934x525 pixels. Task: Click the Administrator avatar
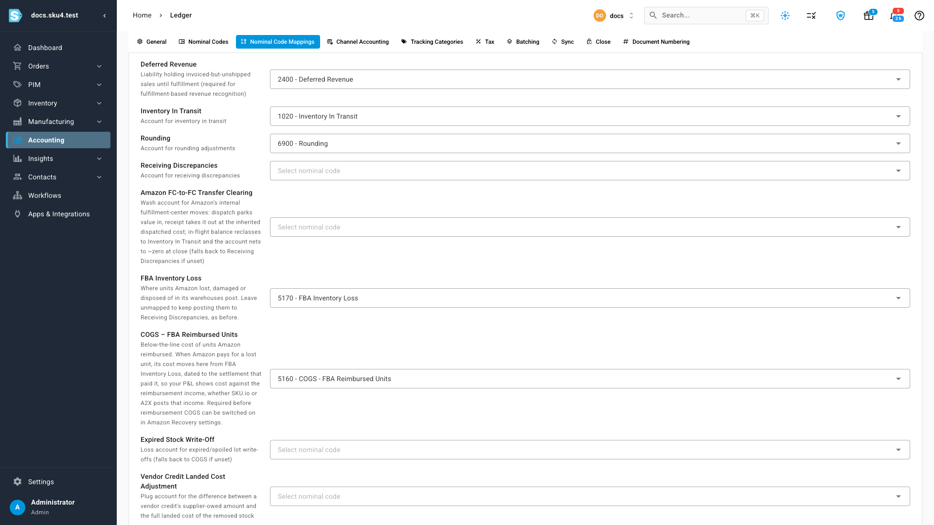pos(18,507)
